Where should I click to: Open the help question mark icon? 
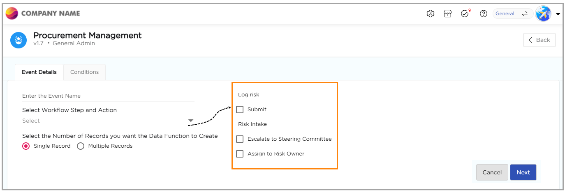(484, 14)
